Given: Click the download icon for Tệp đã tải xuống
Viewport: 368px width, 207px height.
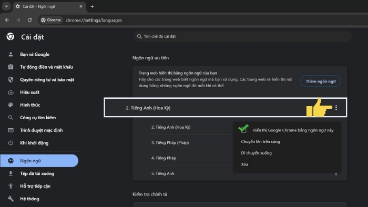Looking at the screenshot, I should [11, 173].
